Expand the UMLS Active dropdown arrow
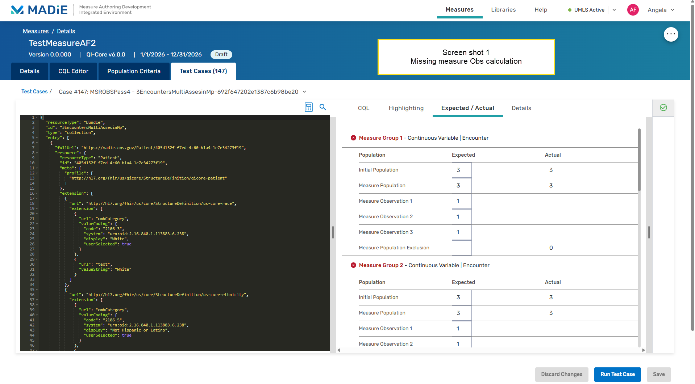Viewport: 695px width, 384px height. coord(614,10)
